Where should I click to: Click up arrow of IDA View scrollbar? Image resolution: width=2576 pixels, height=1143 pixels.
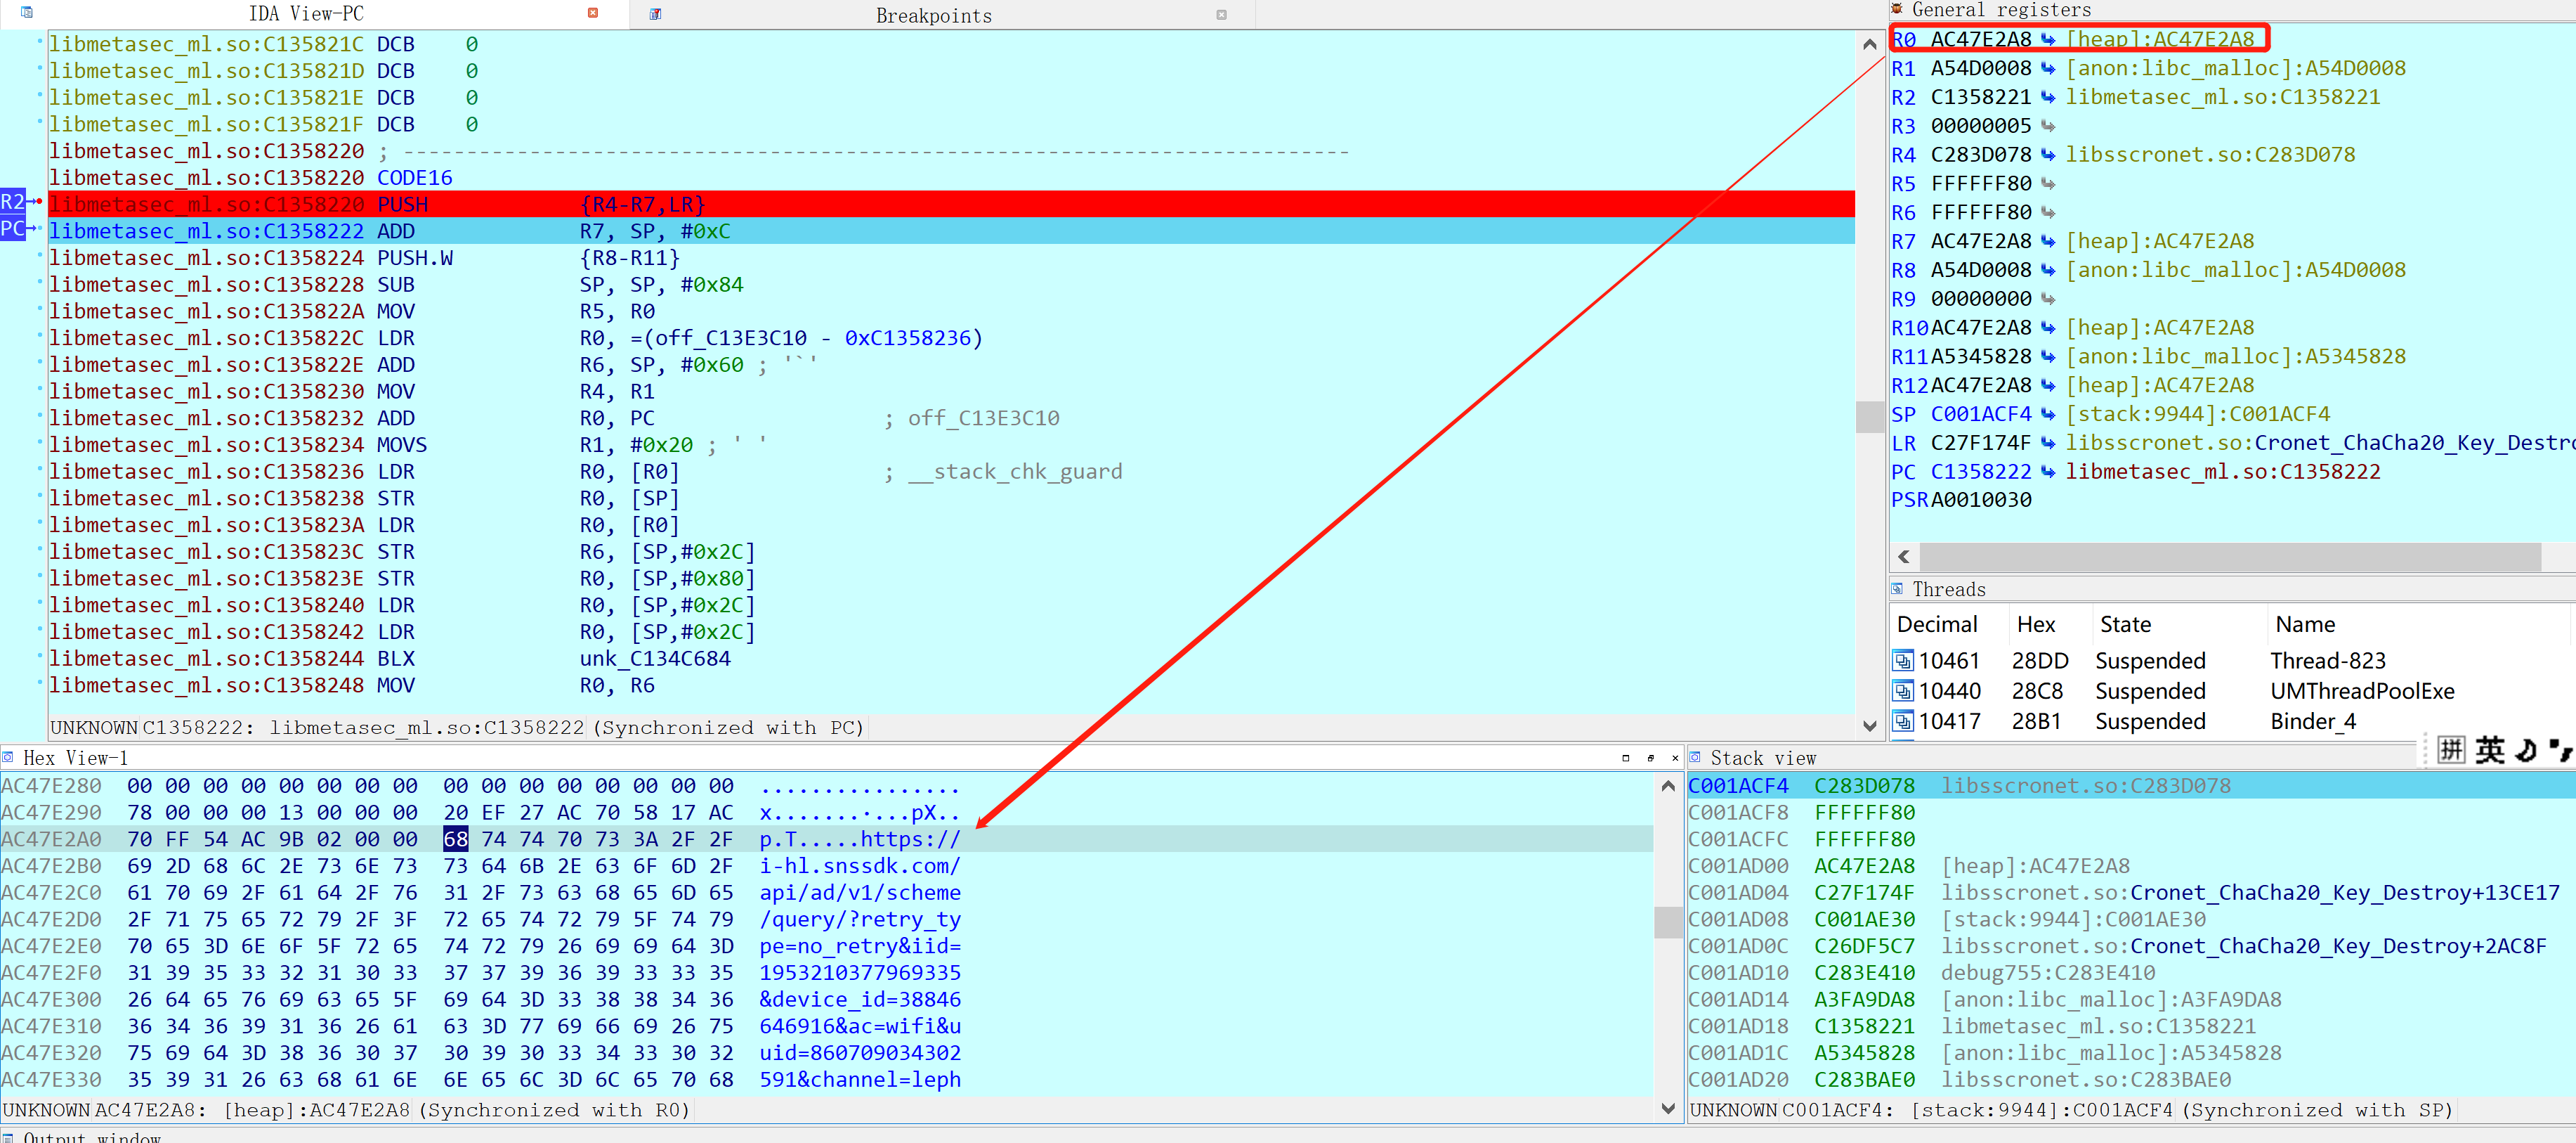pyautogui.click(x=1869, y=45)
